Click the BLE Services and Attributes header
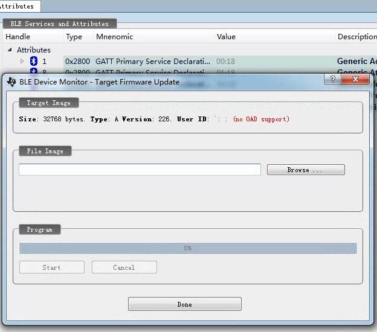This screenshot has height=332, width=377. point(60,24)
